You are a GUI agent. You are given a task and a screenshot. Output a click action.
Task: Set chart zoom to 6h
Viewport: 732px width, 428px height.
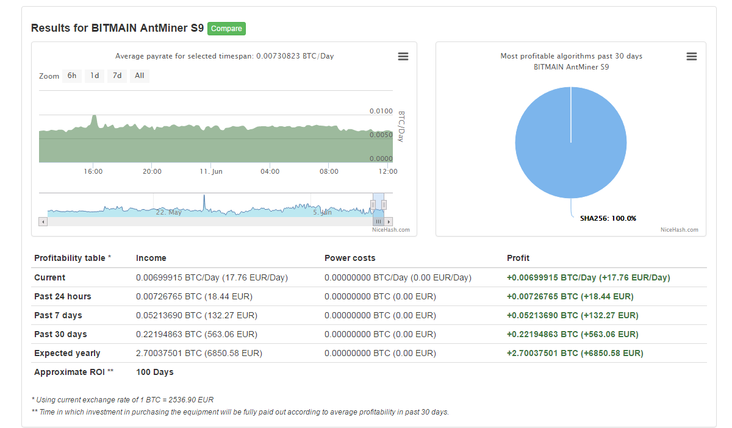pyautogui.click(x=72, y=76)
